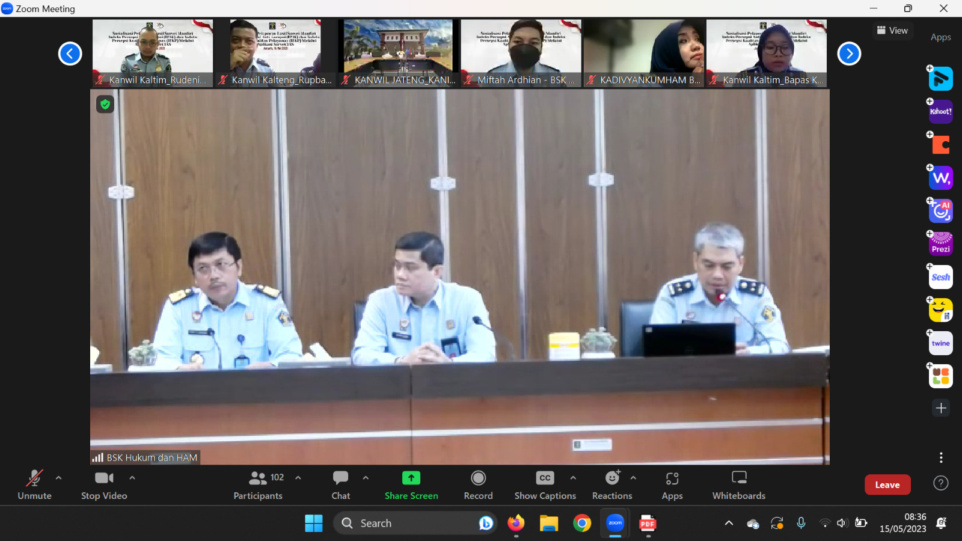Open the Apps toolbar button
Viewport: 962px width, 541px height.
[x=672, y=484]
